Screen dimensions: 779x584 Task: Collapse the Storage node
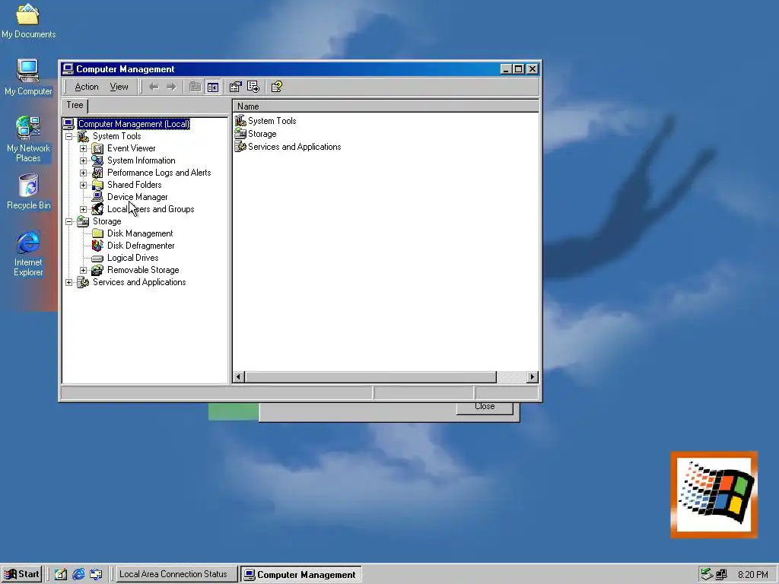69,221
